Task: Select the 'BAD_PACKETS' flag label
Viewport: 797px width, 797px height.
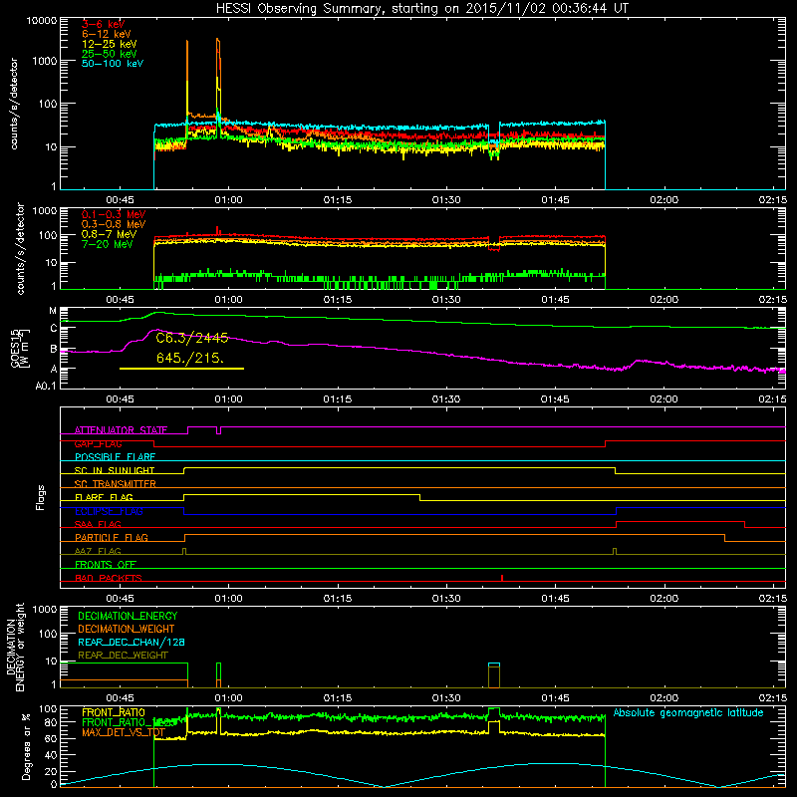Action: [x=109, y=578]
